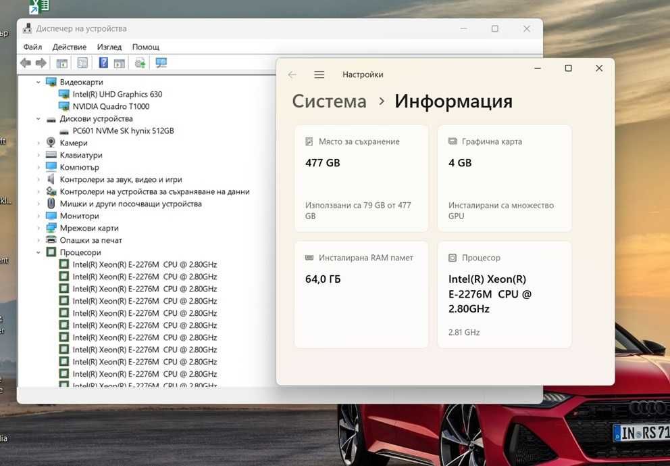Select NVIDIA Quadro T1000 device
Viewport: 670px width, 466px height.
pos(111,106)
